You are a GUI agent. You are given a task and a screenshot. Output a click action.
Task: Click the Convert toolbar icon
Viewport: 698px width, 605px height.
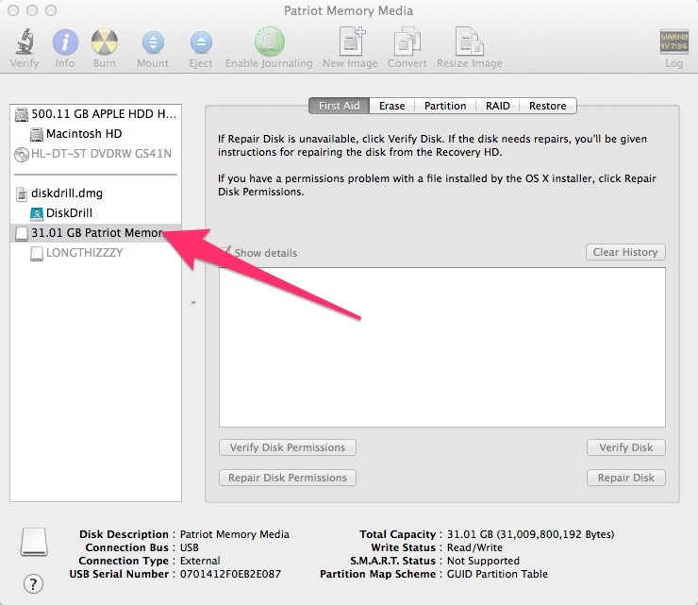[x=407, y=42]
